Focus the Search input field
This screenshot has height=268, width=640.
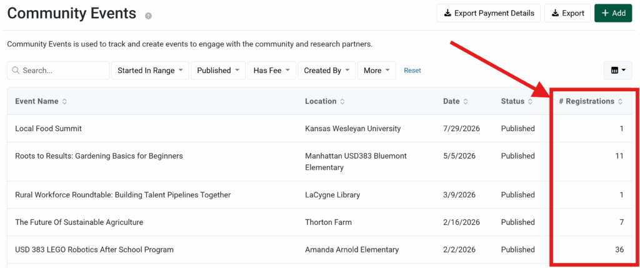click(x=62, y=71)
